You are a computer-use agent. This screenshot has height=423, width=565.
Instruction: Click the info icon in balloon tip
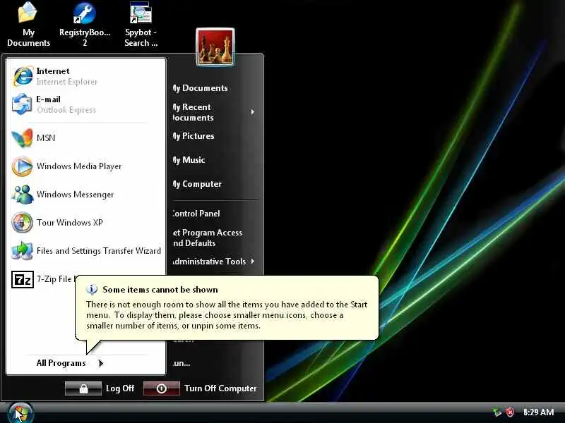point(92,289)
